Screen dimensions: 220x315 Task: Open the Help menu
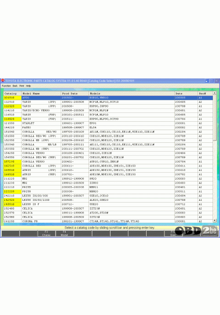(x=29, y=86)
